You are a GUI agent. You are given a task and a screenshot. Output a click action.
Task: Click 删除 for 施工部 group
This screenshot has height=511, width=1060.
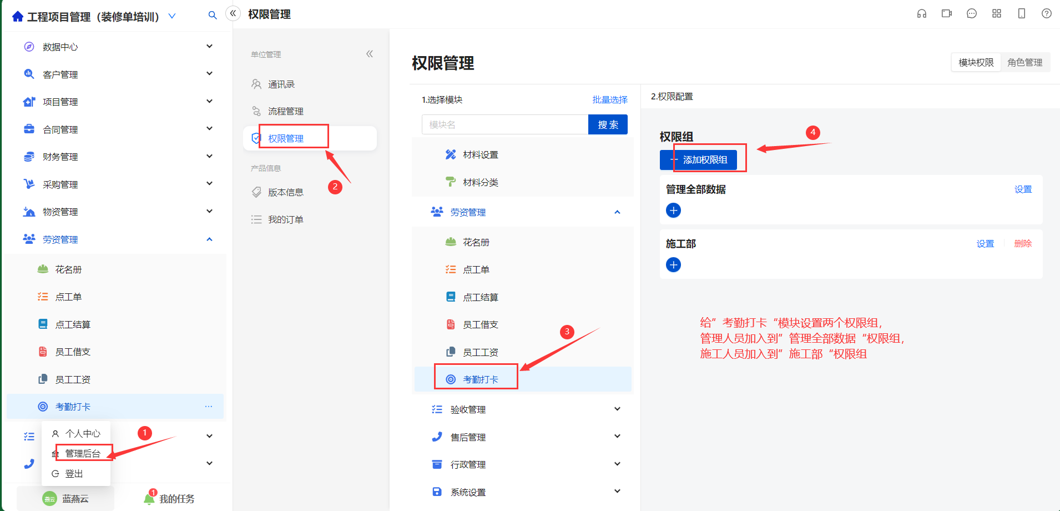tap(1023, 244)
